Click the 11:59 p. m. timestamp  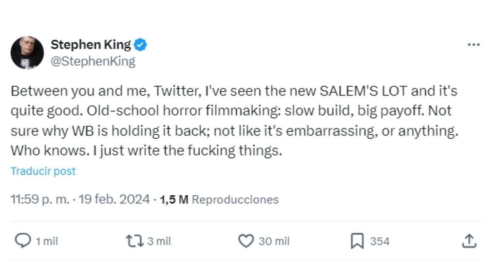(41, 199)
